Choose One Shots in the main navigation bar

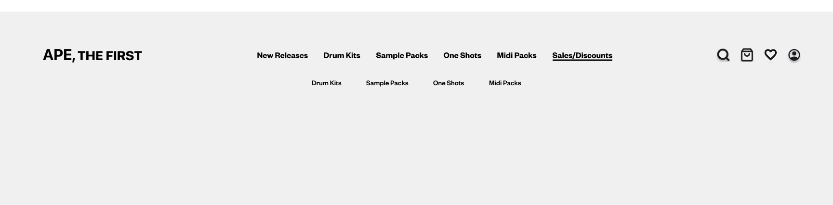coord(462,55)
